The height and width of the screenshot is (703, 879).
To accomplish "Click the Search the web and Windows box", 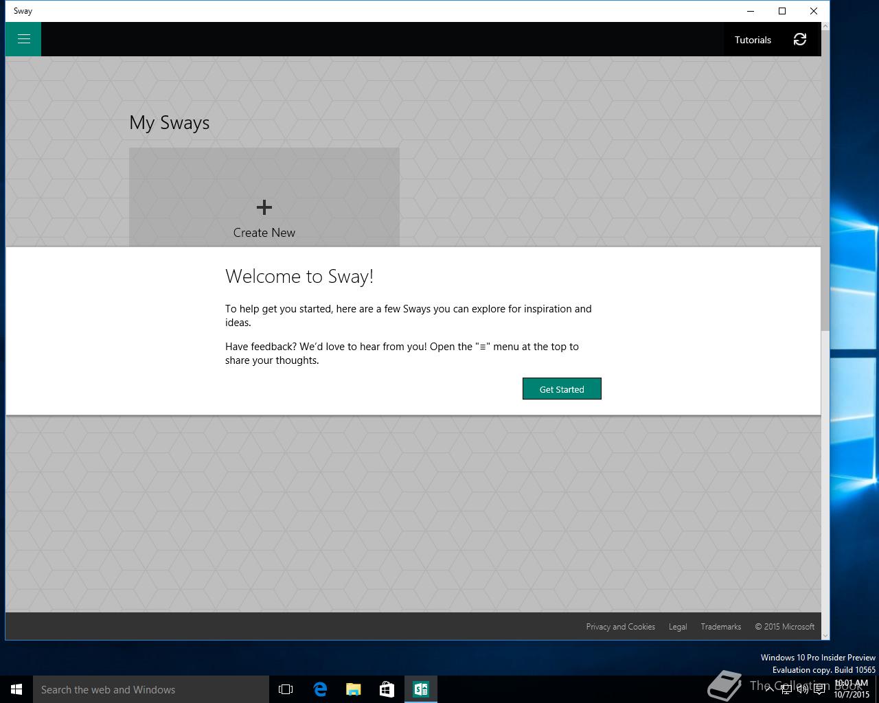I will (x=151, y=689).
